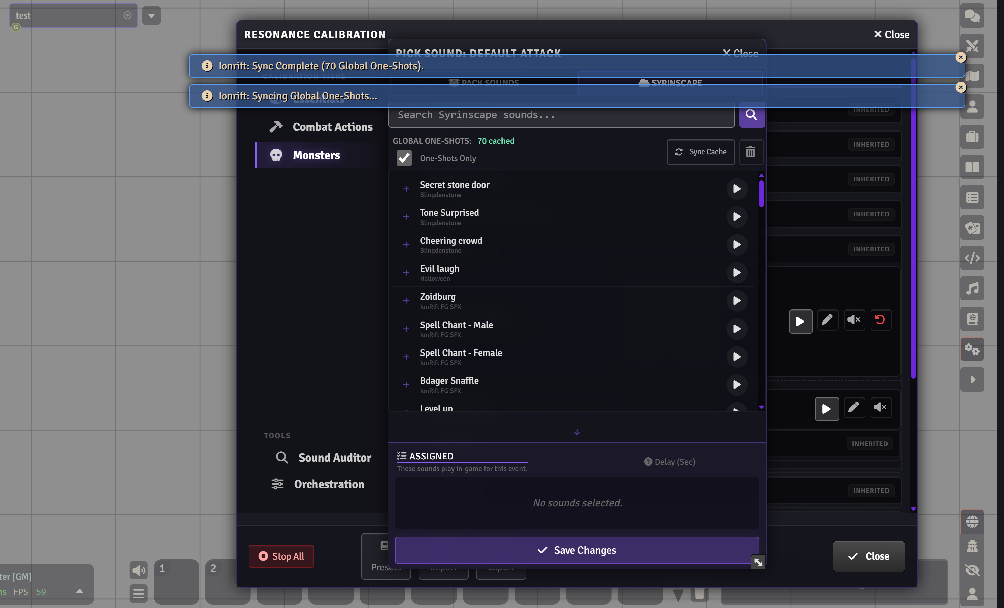Viewport: 1004px width, 608px height.
Task: Delete the cached one-shots with trash icon
Action: click(x=750, y=152)
